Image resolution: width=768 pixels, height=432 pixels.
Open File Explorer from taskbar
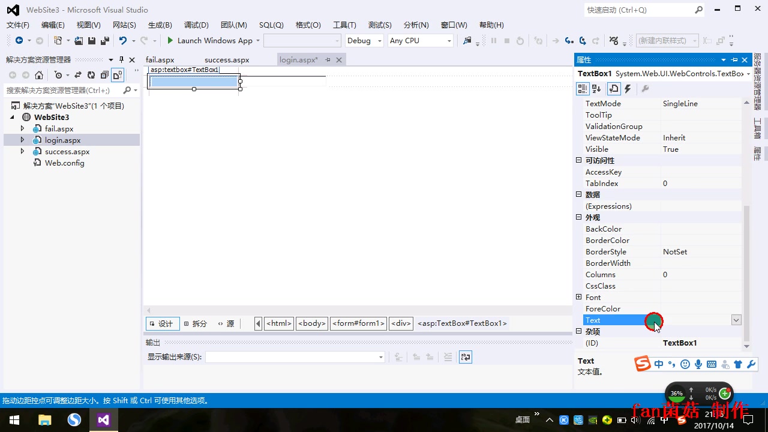(45, 420)
